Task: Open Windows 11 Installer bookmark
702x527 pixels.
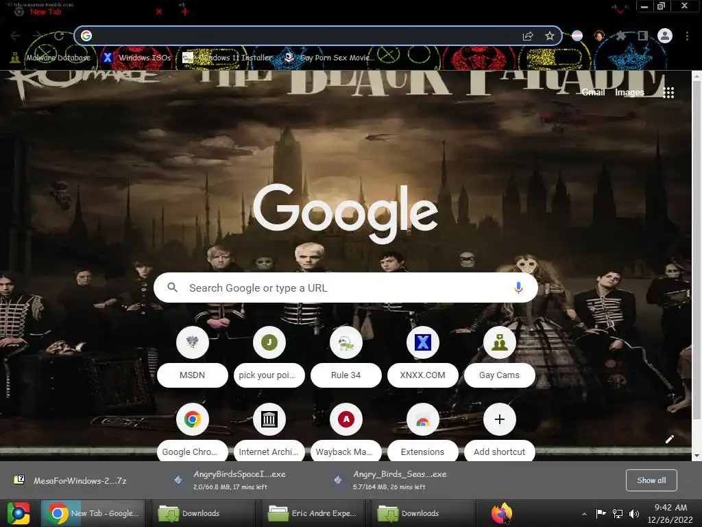Action: [228, 58]
